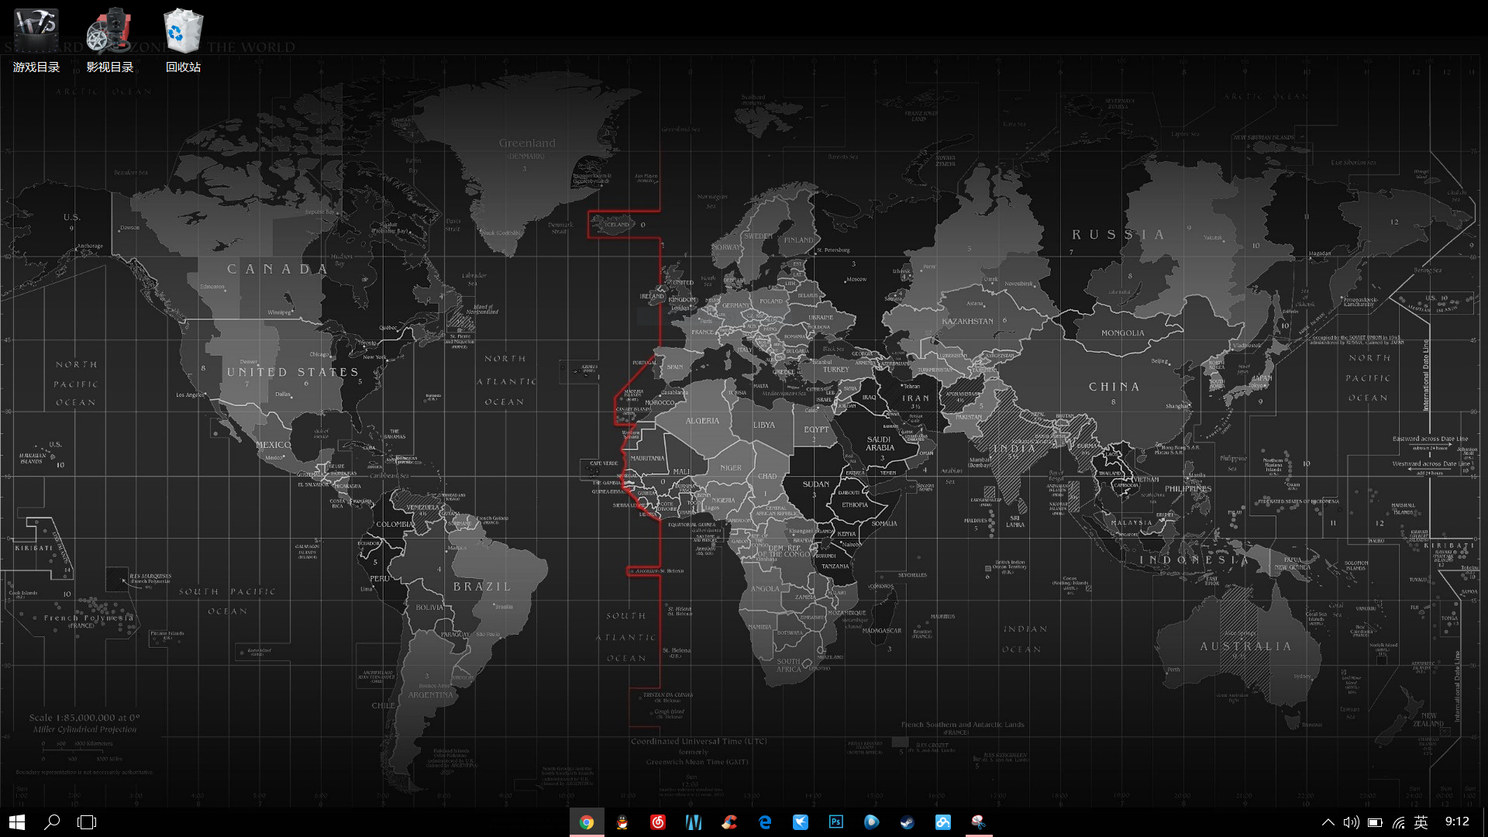Open the blue play-button media player icon
The width and height of the screenshot is (1488, 837).
(x=872, y=822)
